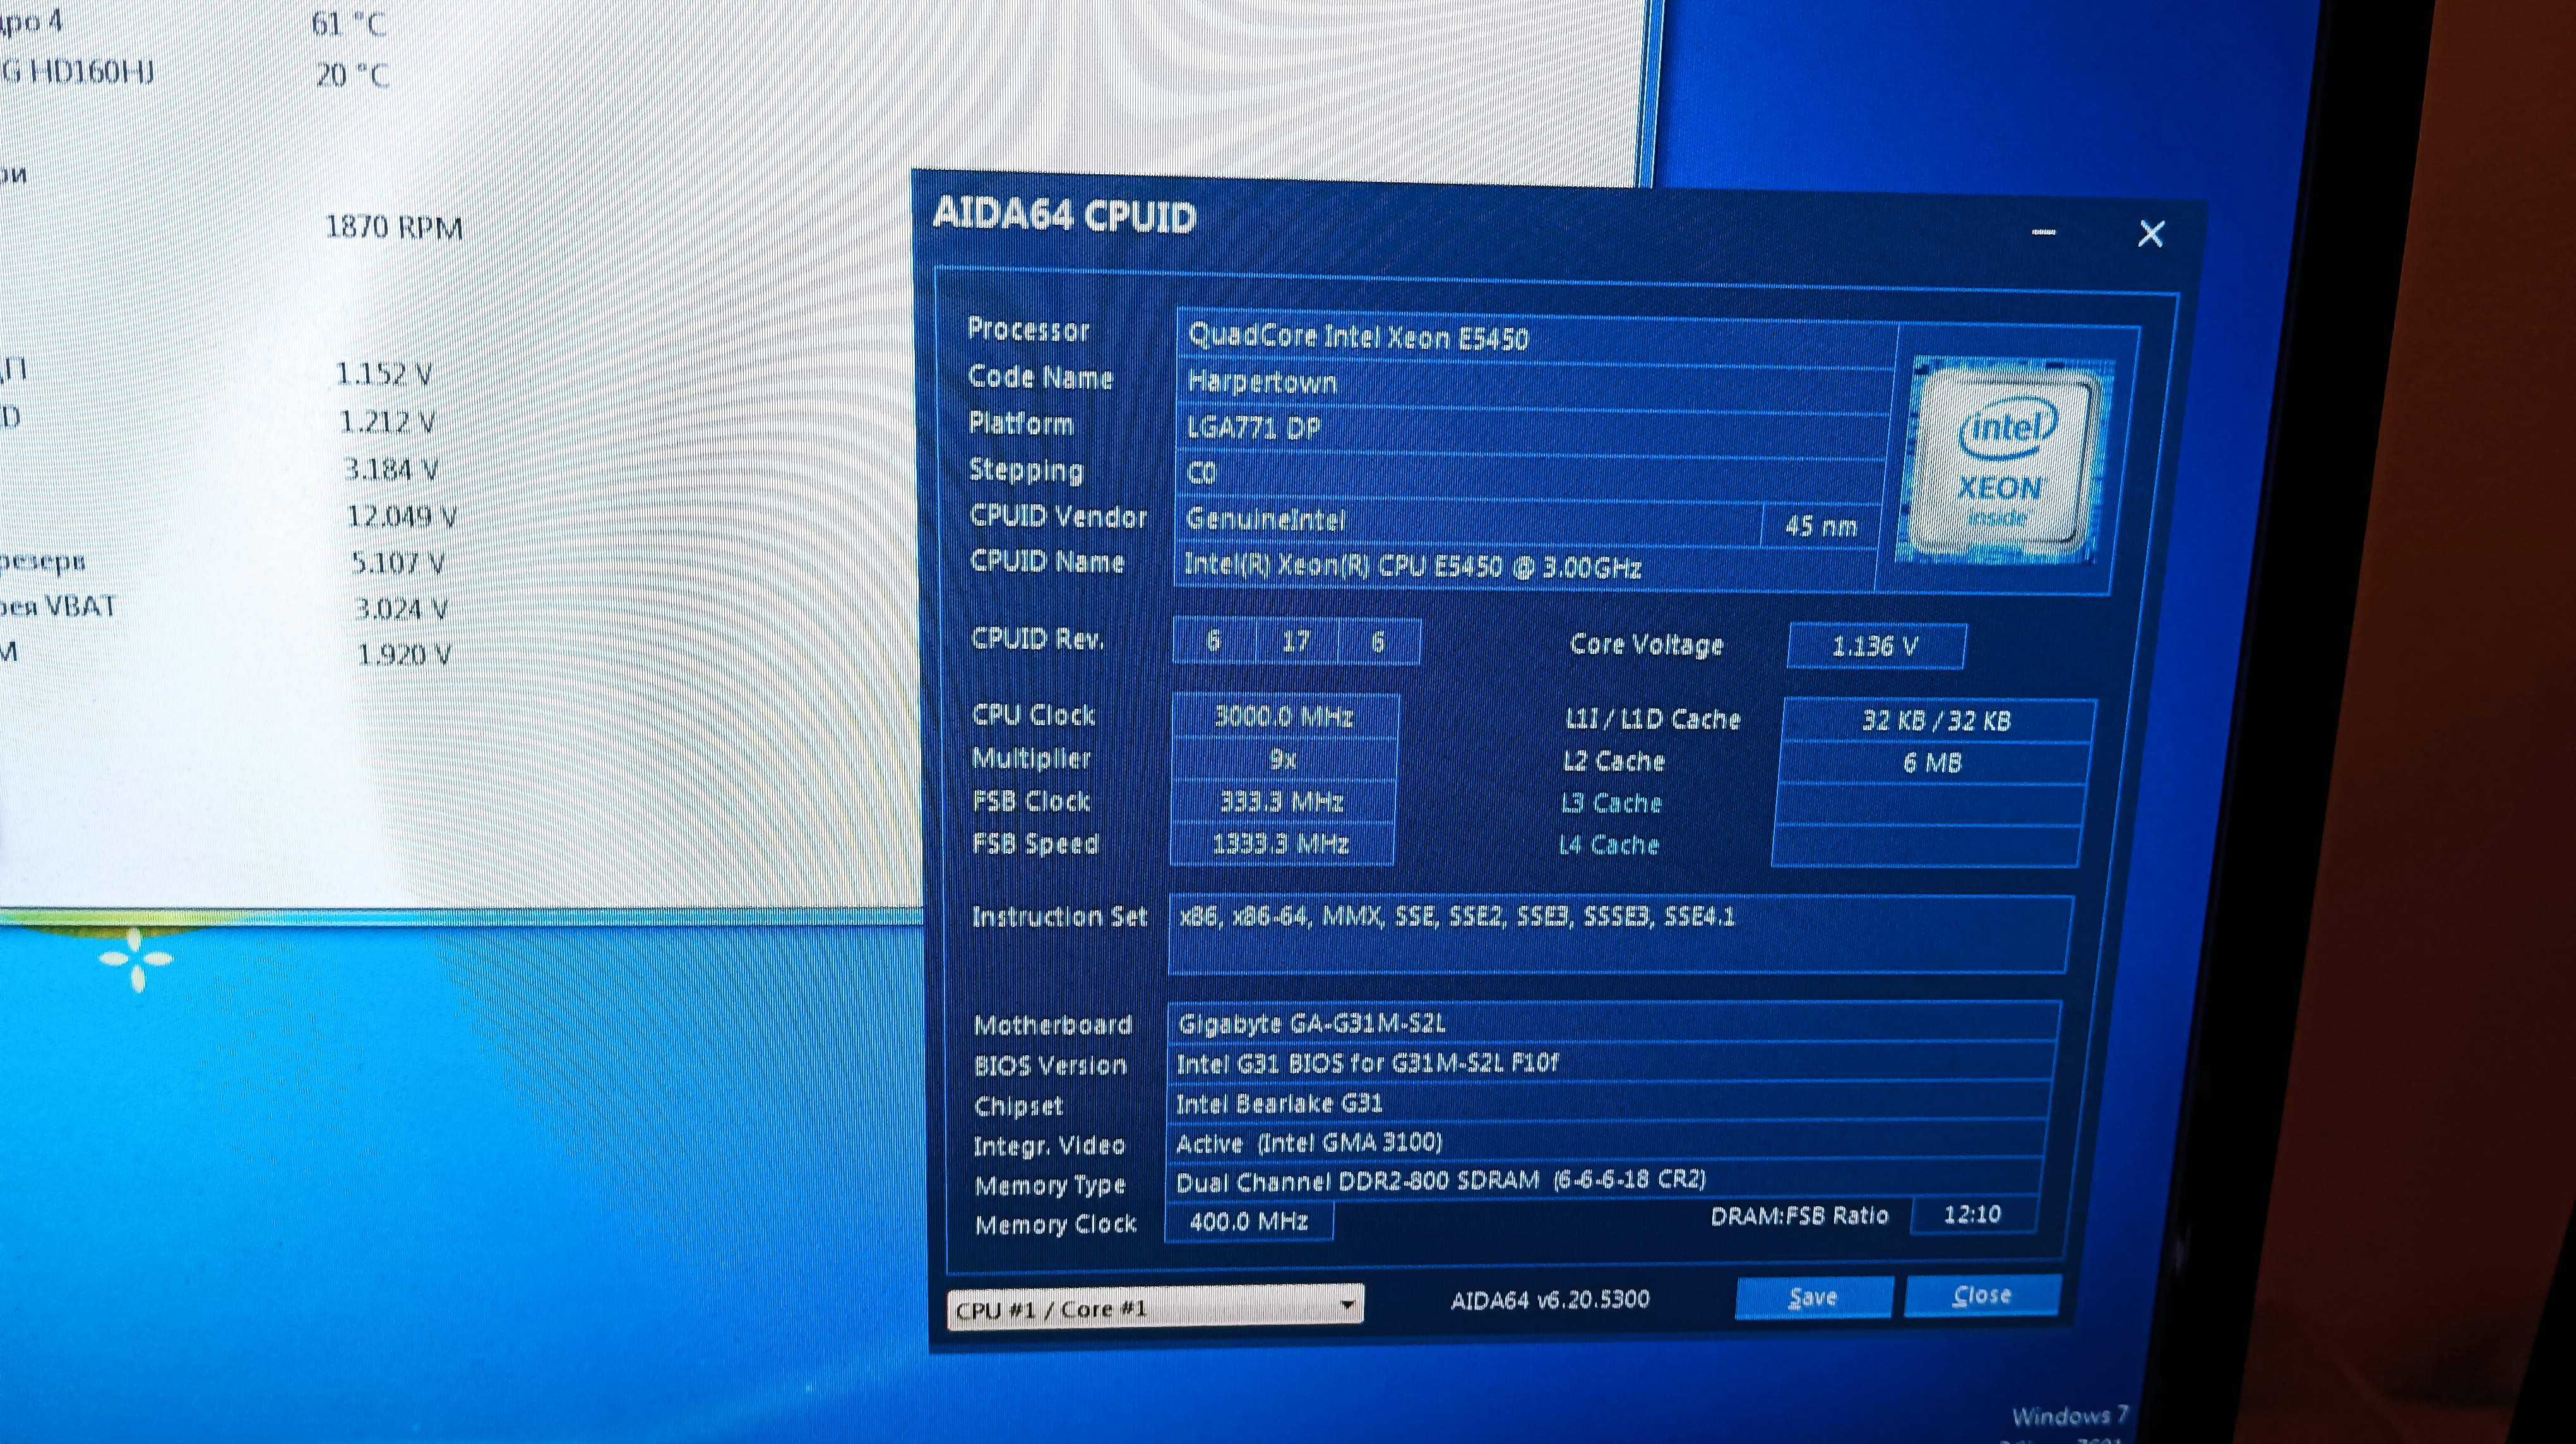Viewport: 2576px width, 1444px height.
Task: Click the FSB Speed value 1333.3 MHz
Action: tap(1281, 844)
